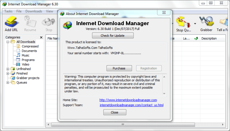The height and width of the screenshot is (131, 230).
Task: Collapse the All Downloads tree node
Action: 7,42
